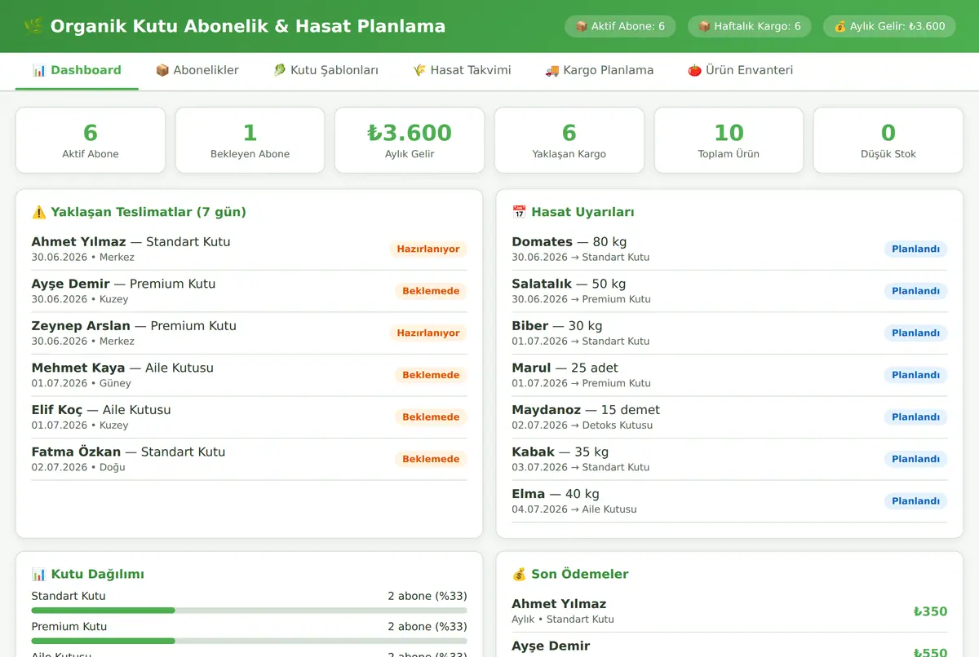Click the Marul harvest alert name
Screen dimensions: 979x657
pyautogui.click(x=531, y=368)
